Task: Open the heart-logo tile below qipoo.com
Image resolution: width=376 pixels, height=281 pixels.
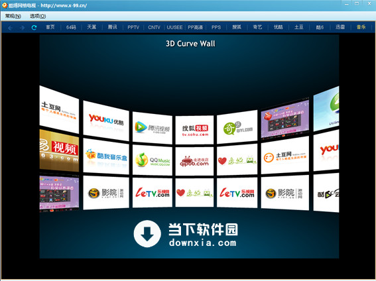Action: tap(194, 192)
